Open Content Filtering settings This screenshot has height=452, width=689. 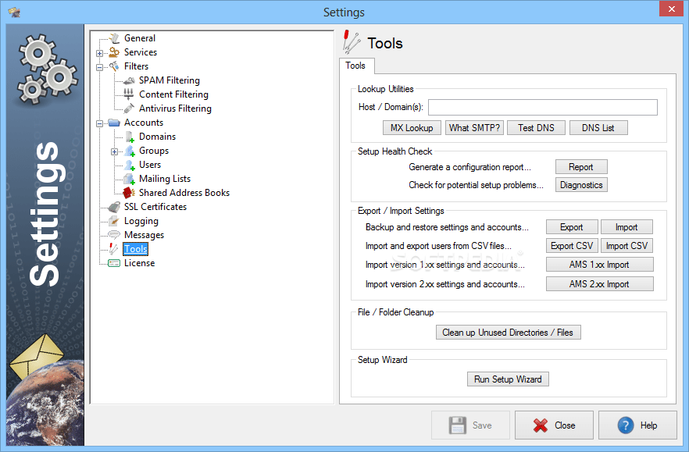[172, 94]
